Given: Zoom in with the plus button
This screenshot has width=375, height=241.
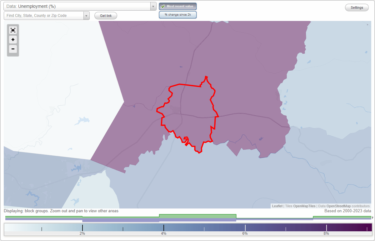Looking at the screenshot, I should [13, 40].
